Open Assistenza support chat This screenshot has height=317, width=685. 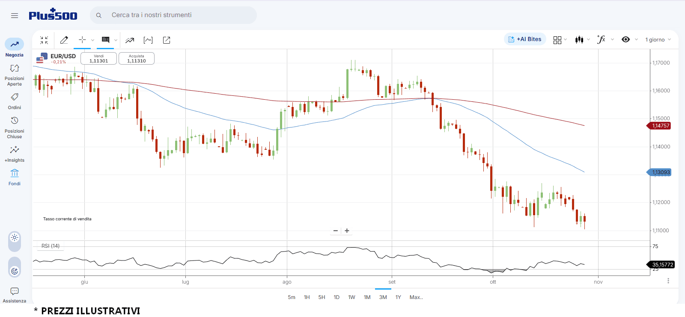point(15,295)
